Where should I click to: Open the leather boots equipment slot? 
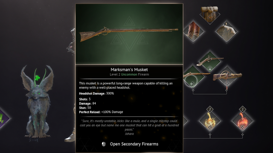click(194, 31)
